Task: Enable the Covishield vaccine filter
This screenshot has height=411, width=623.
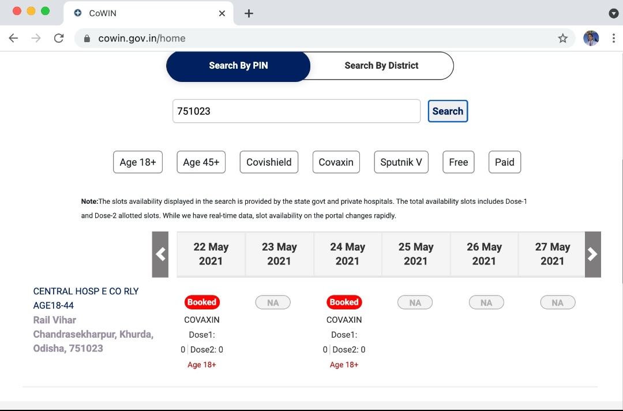Action: coord(269,162)
